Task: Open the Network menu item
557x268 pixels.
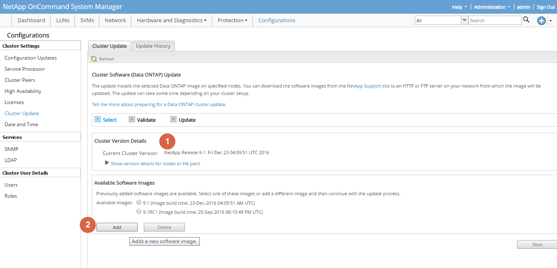Action: pyautogui.click(x=115, y=20)
